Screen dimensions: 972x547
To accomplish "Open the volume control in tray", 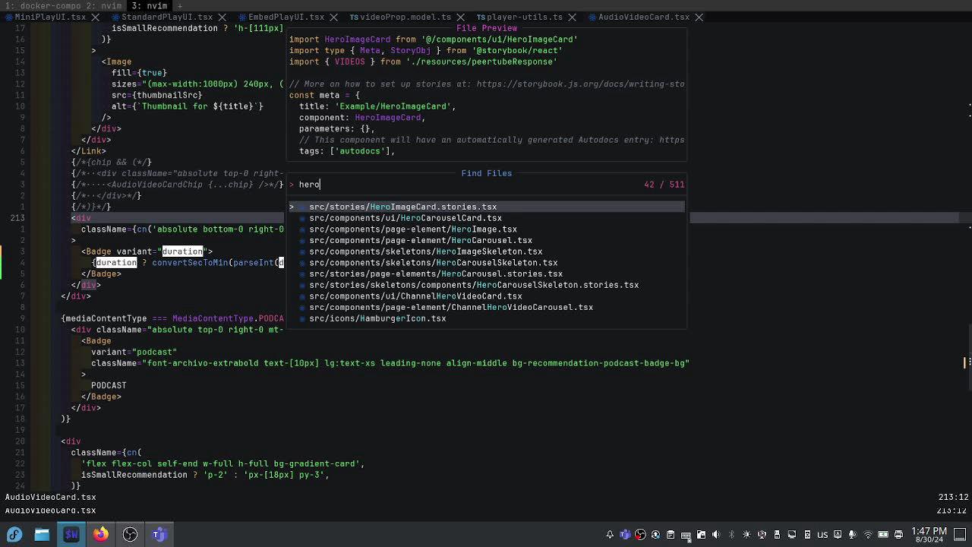I will [716, 535].
